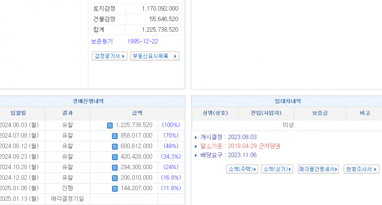
Task: Click the 최 icon beside 1,225,738,520
Action: (110, 125)
